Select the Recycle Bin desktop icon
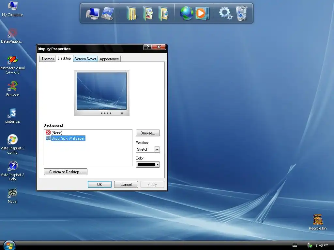Image resolution: width=334 pixels, height=250 pixels. pyautogui.click(x=318, y=222)
